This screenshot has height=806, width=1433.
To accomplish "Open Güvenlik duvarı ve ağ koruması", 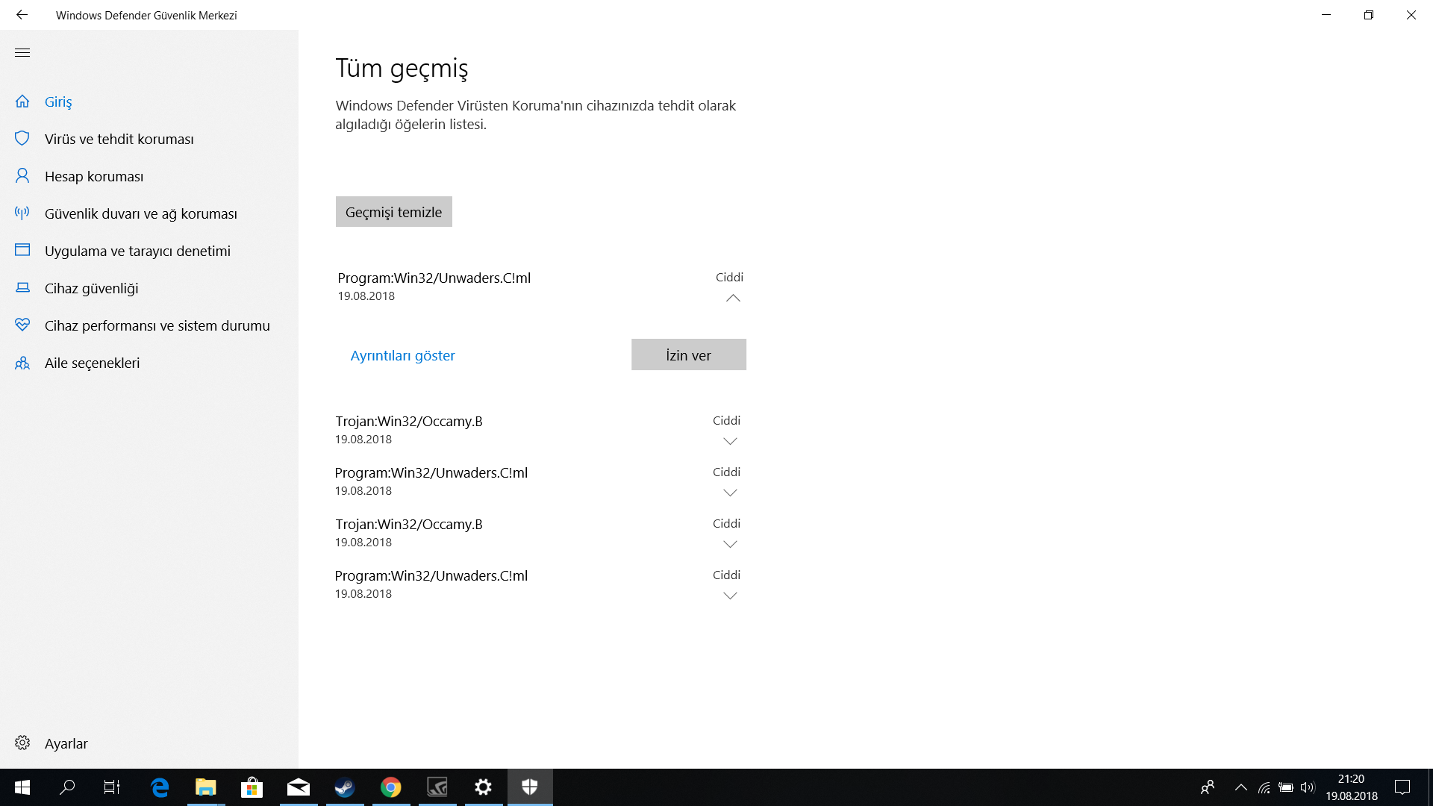I will [141, 213].
